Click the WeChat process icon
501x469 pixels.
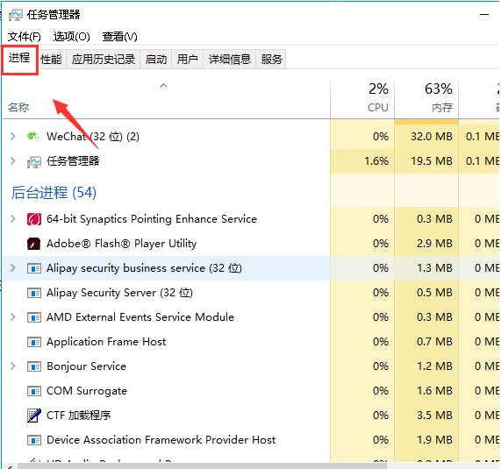(33, 137)
